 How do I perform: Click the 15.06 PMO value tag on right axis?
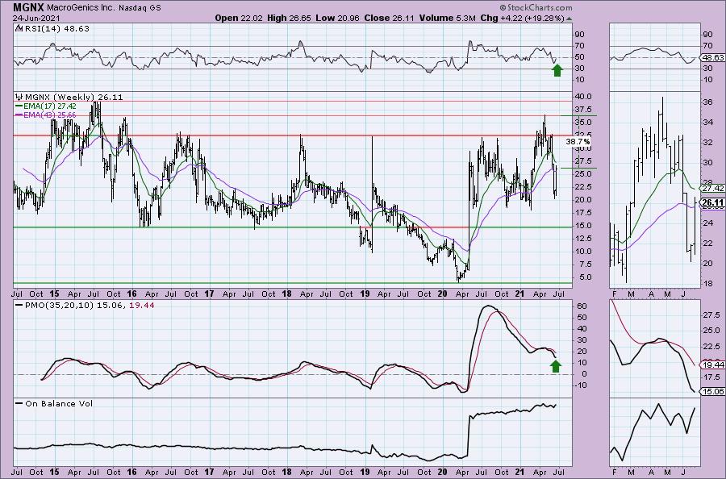(x=713, y=391)
